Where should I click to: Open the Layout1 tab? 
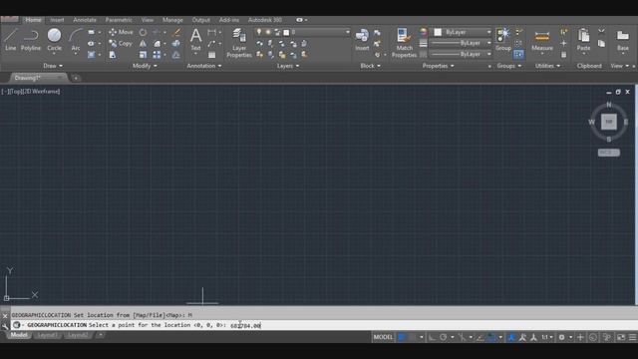pyautogui.click(x=47, y=335)
